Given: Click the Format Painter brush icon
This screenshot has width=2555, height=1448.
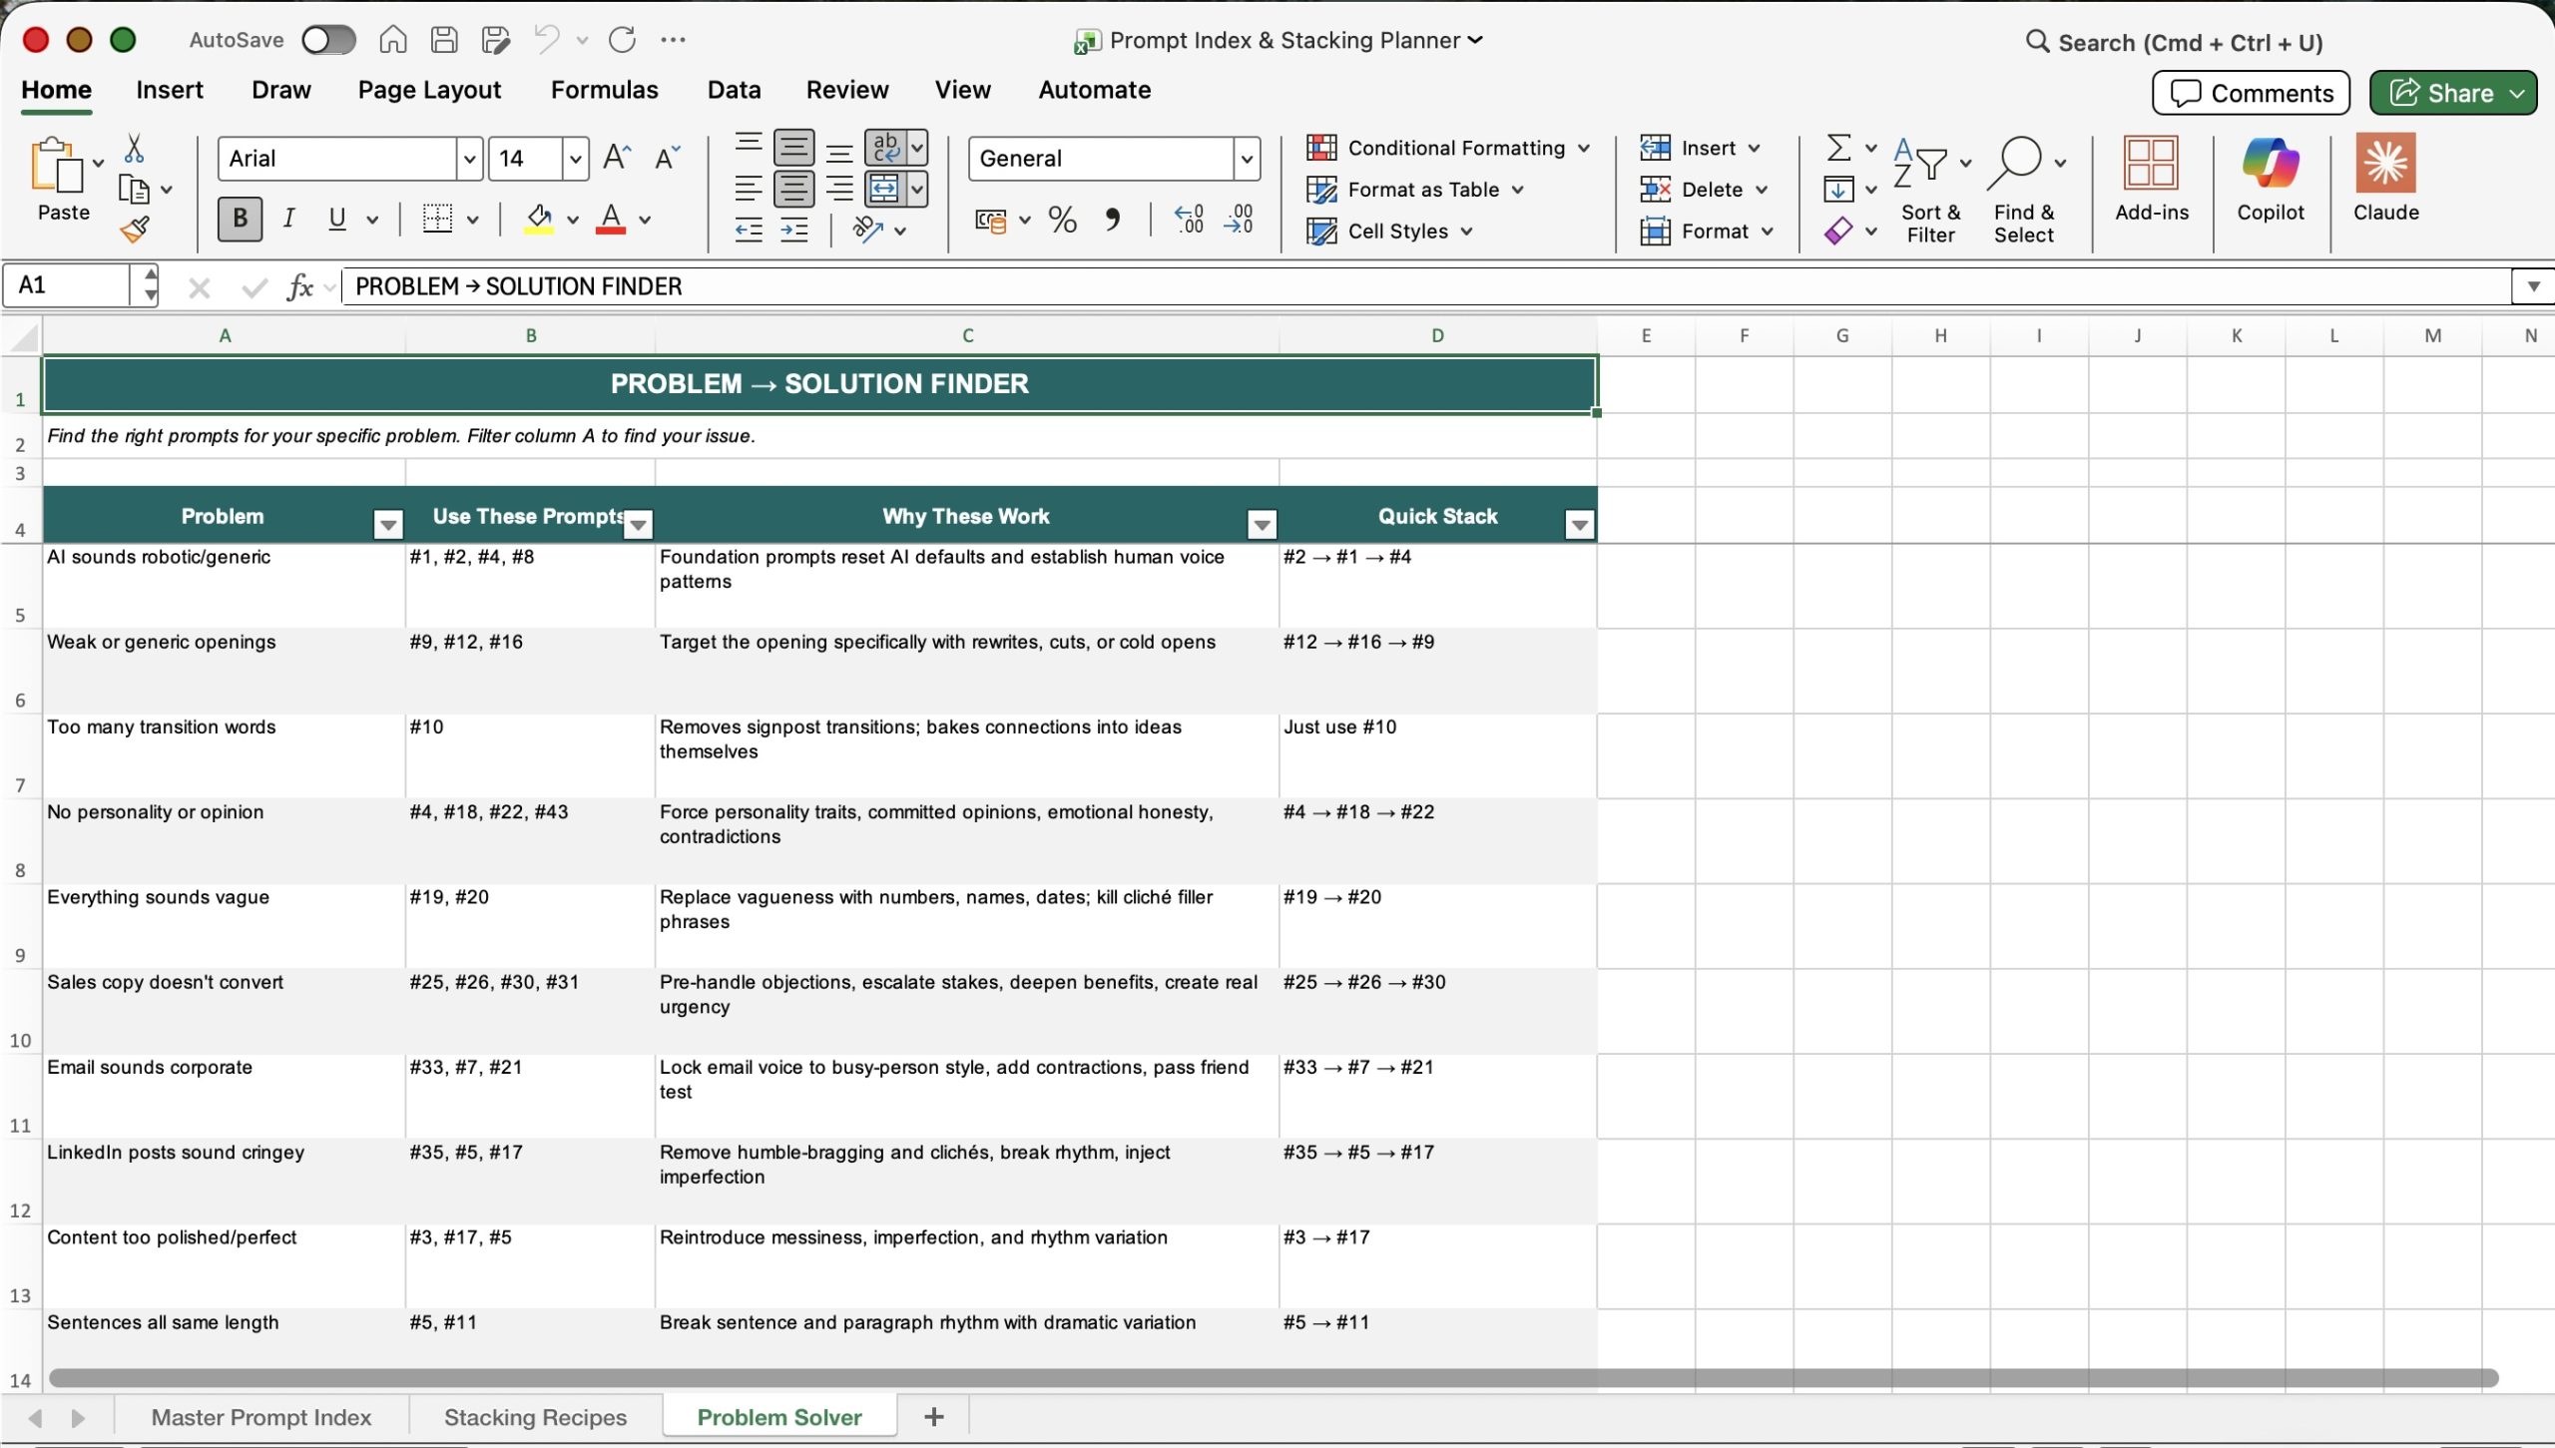Looking at the screenshot, I should (x=135, y=231).
